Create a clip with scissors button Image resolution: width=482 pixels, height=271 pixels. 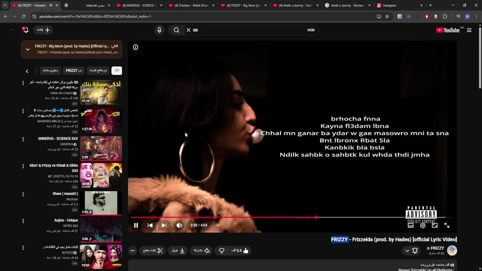click(153, 250)
